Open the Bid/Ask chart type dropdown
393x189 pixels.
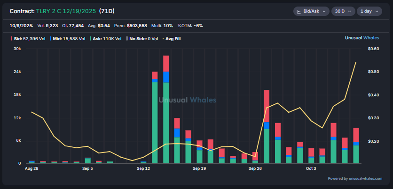tap(311, 11)
